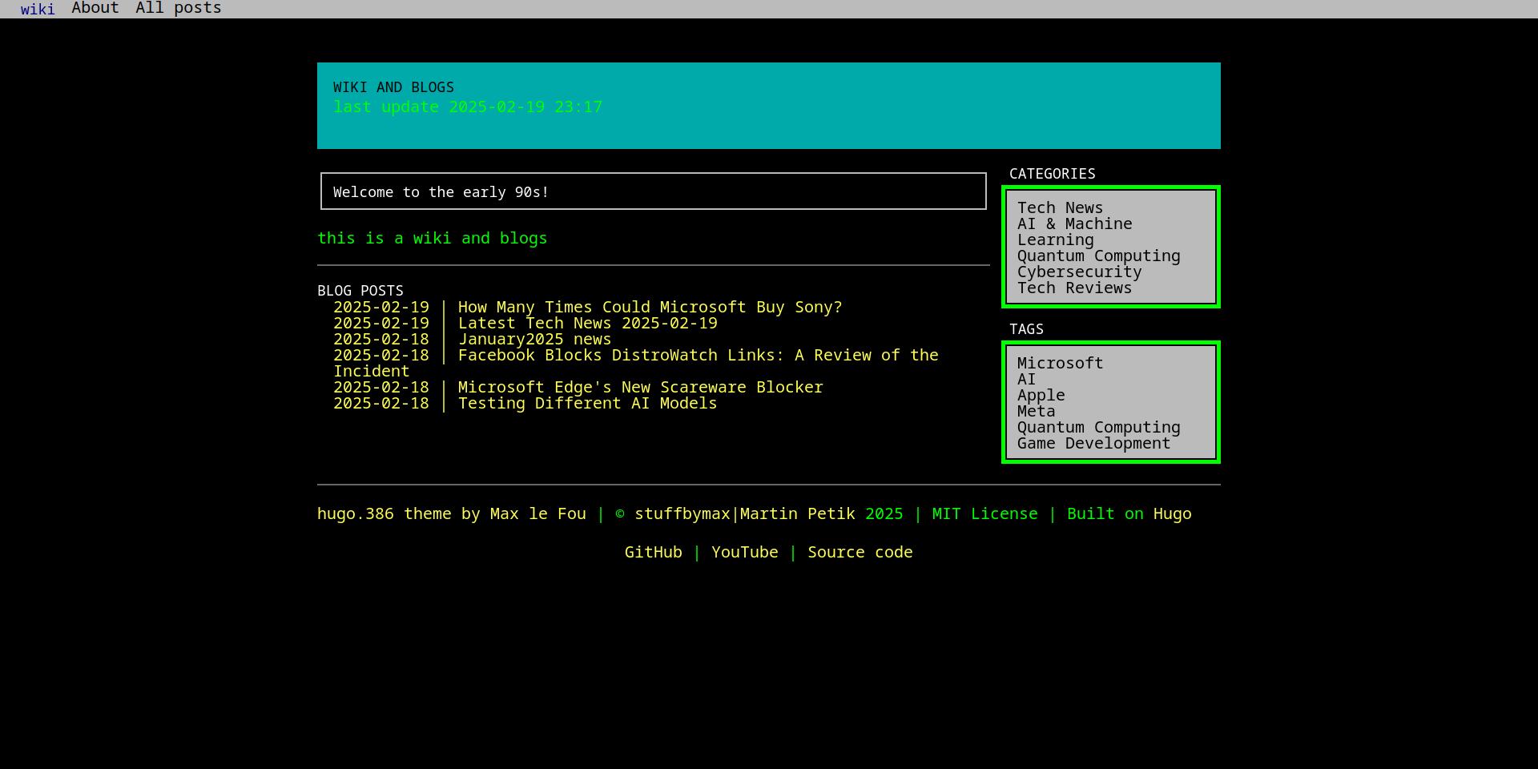Open 'Latest Tech News 2025-02-19' post
The image size is (1538, 769).
tap(587, 323)
